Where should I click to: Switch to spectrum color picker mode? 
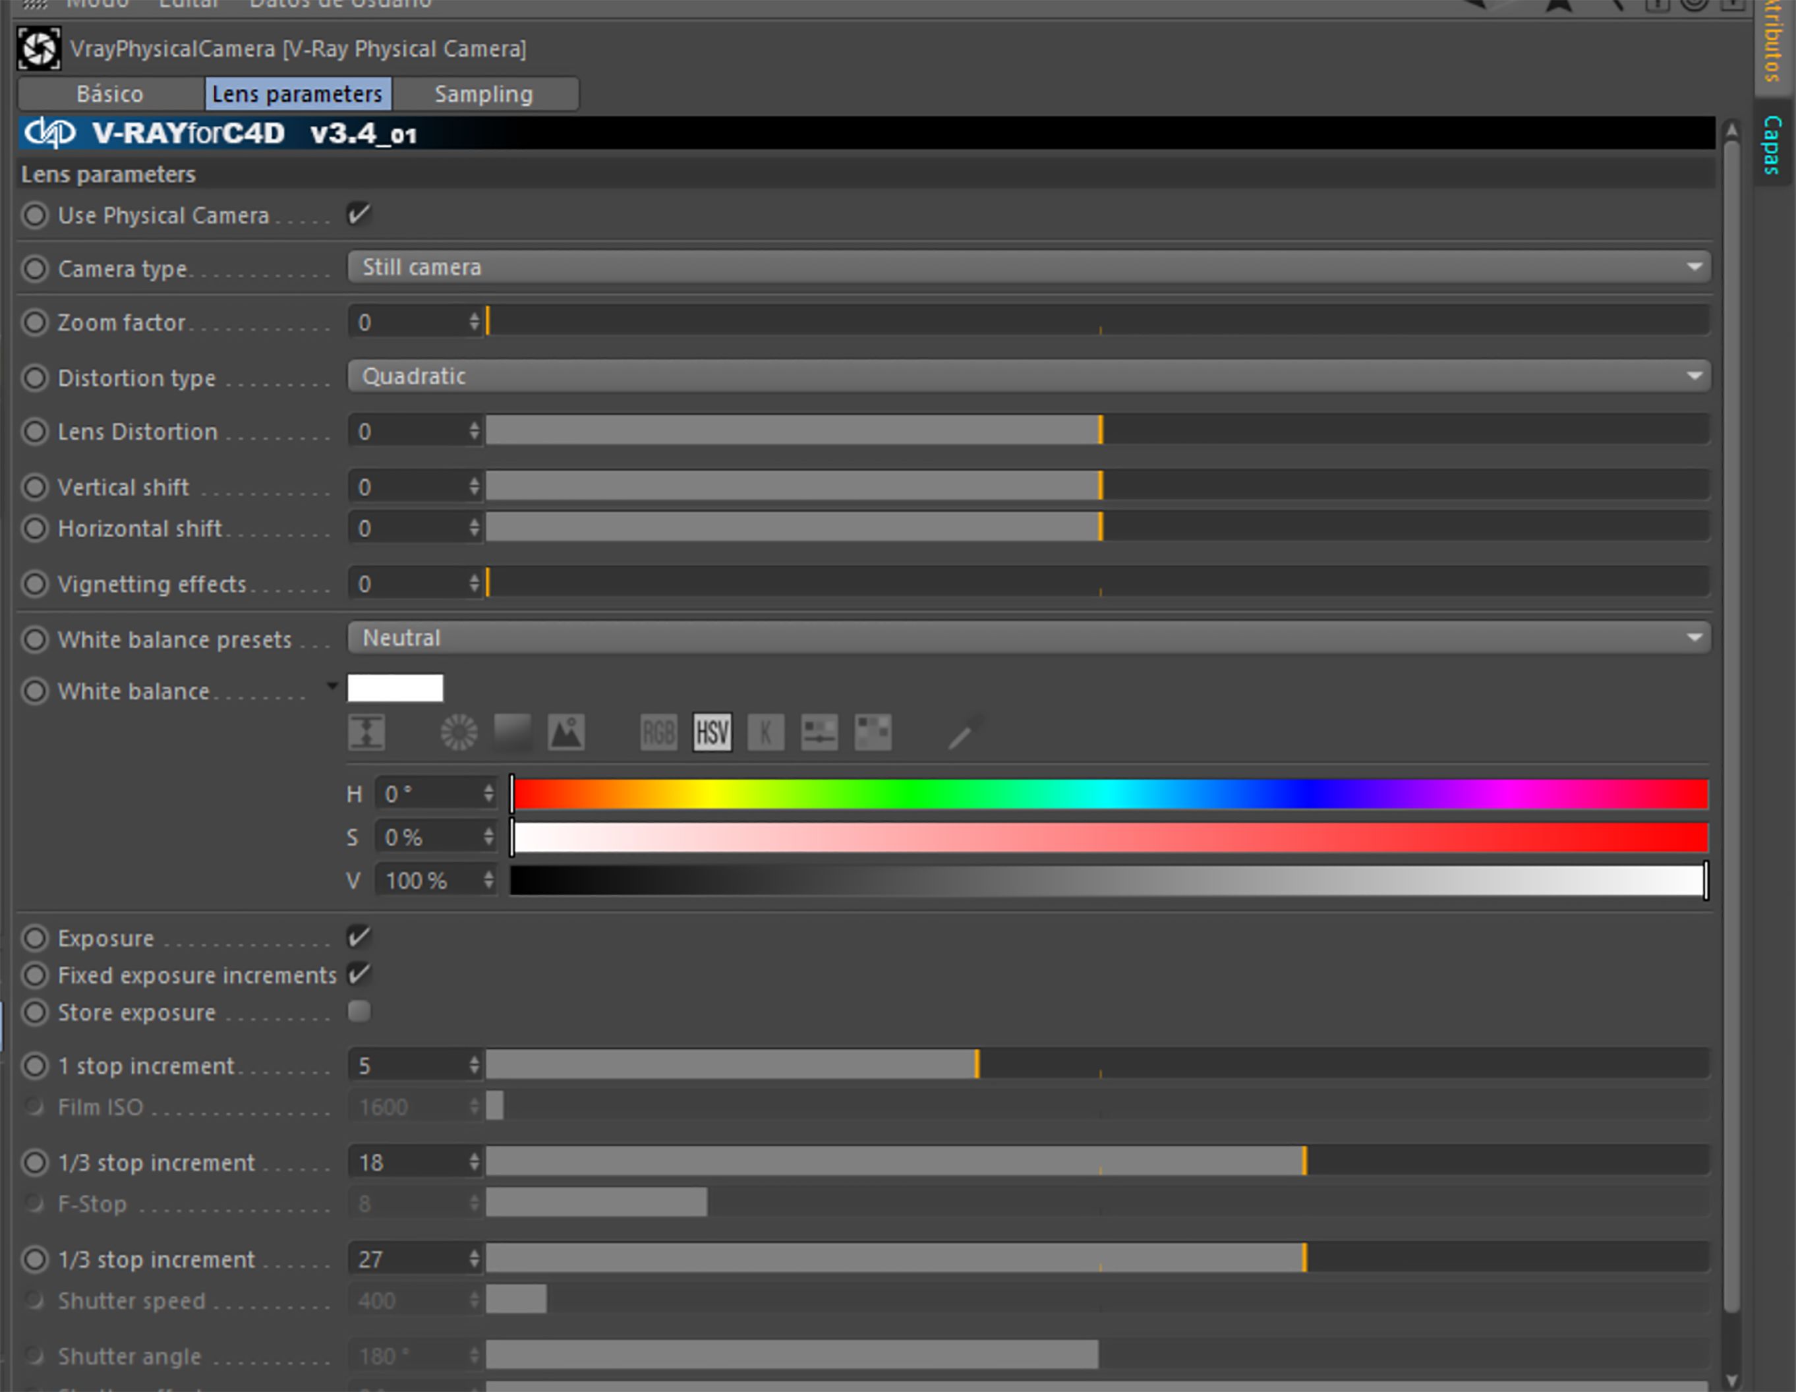512,732
